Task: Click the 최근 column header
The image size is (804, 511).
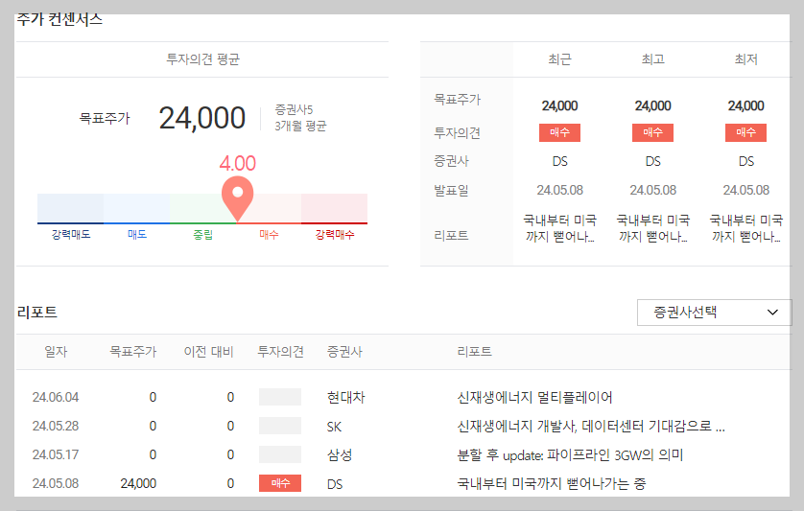Action: (559, 59)
